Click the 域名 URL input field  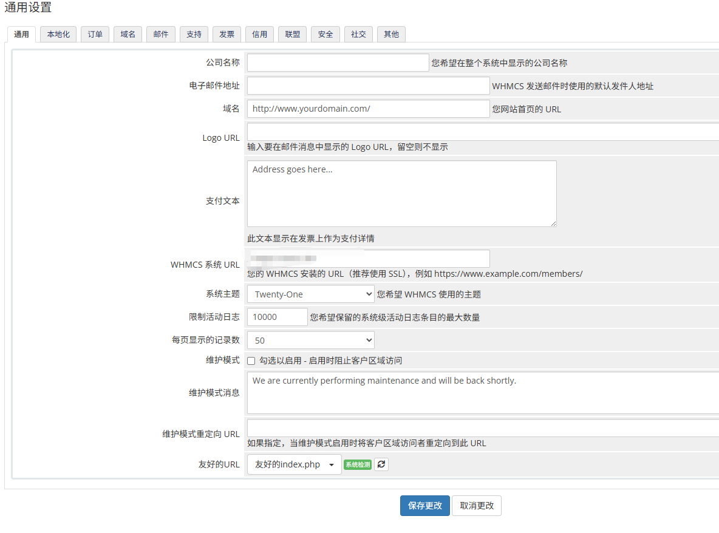click(369, 109)
